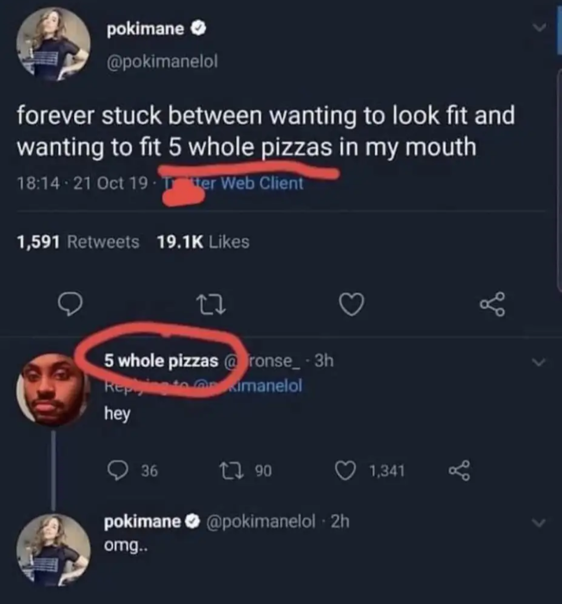
Task: Share the main tweet
Action: click(492, 304)
